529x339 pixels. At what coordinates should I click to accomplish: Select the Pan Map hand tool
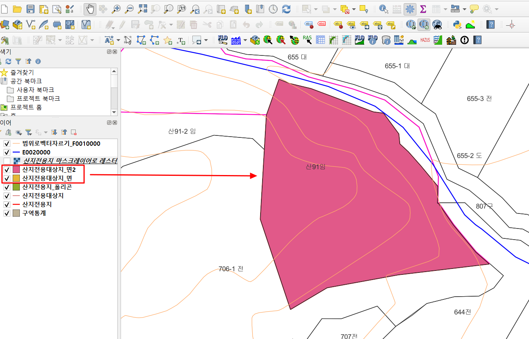90,9
